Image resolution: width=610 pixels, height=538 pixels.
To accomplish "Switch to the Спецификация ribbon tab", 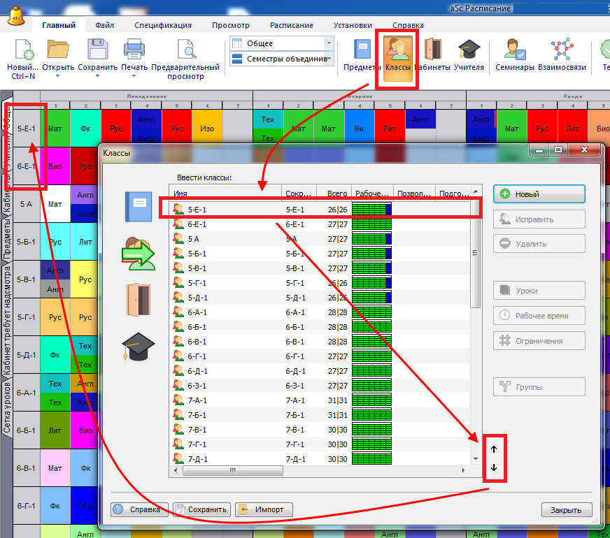I will coord(163,25).
